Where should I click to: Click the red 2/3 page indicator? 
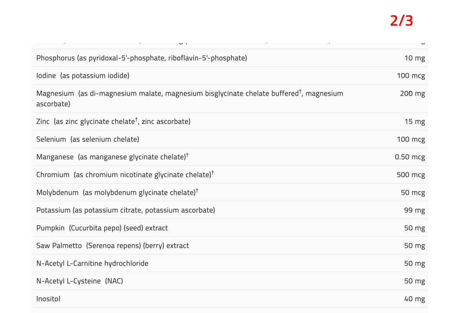tap(401, 21)
